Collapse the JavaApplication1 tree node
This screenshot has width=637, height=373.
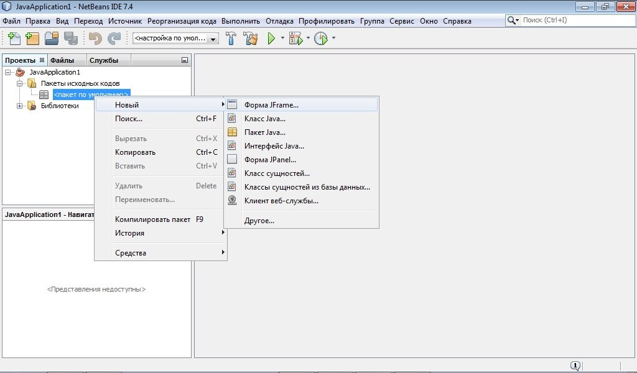[7, 72]
